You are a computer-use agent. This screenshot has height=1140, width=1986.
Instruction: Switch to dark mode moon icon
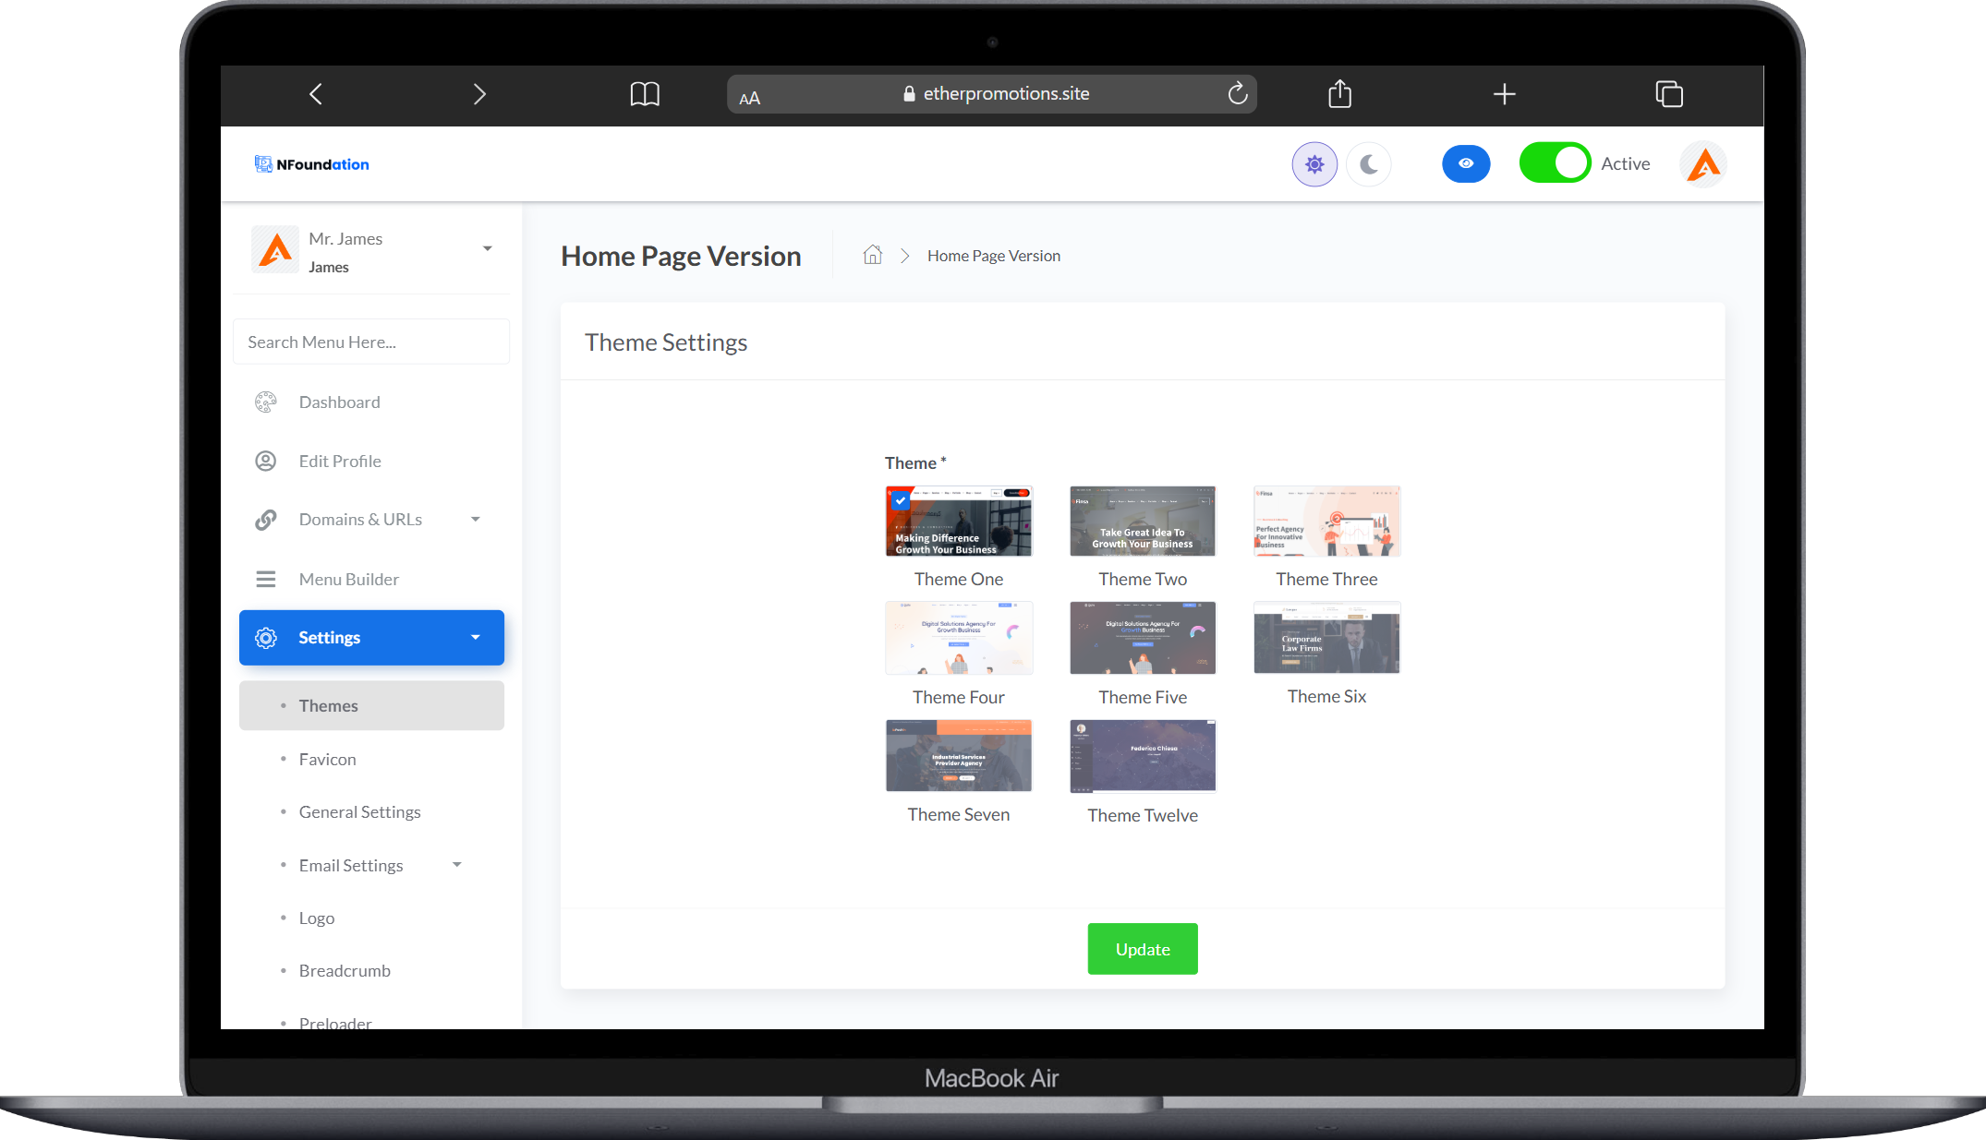pos(1369,164)
